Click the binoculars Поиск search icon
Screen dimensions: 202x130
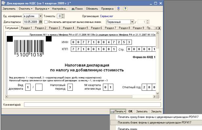click(73, 9)
